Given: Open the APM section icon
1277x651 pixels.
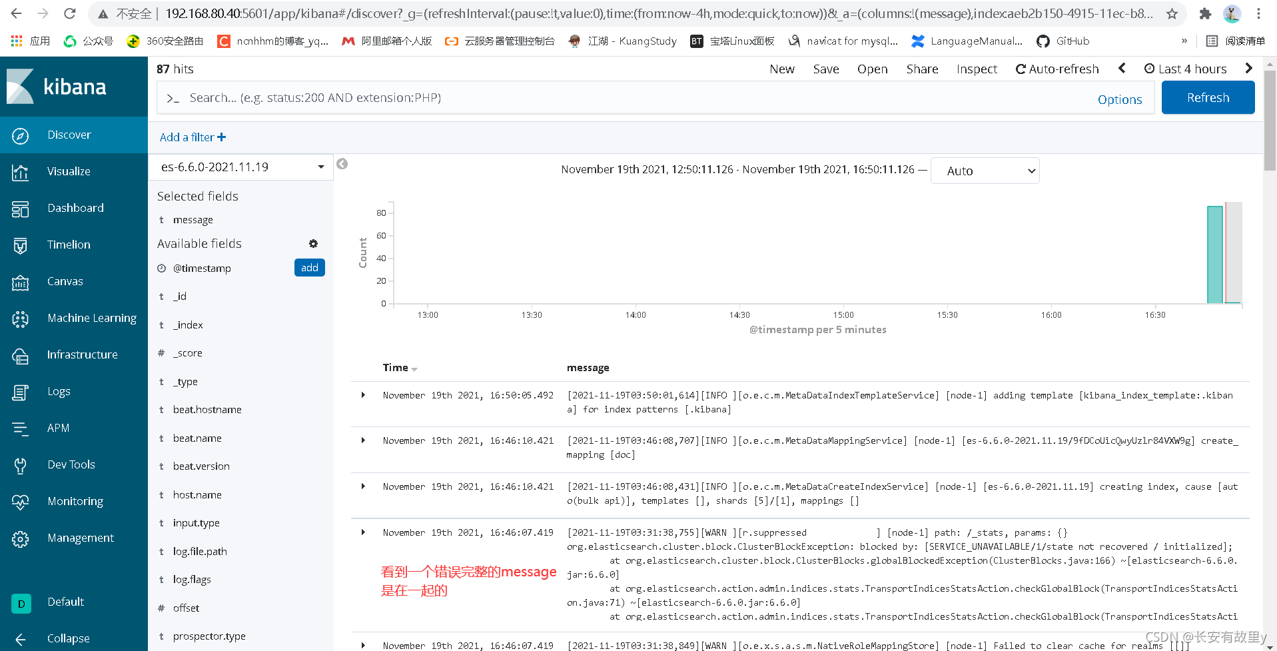Looking at the screenshot, I should [21, 428].
